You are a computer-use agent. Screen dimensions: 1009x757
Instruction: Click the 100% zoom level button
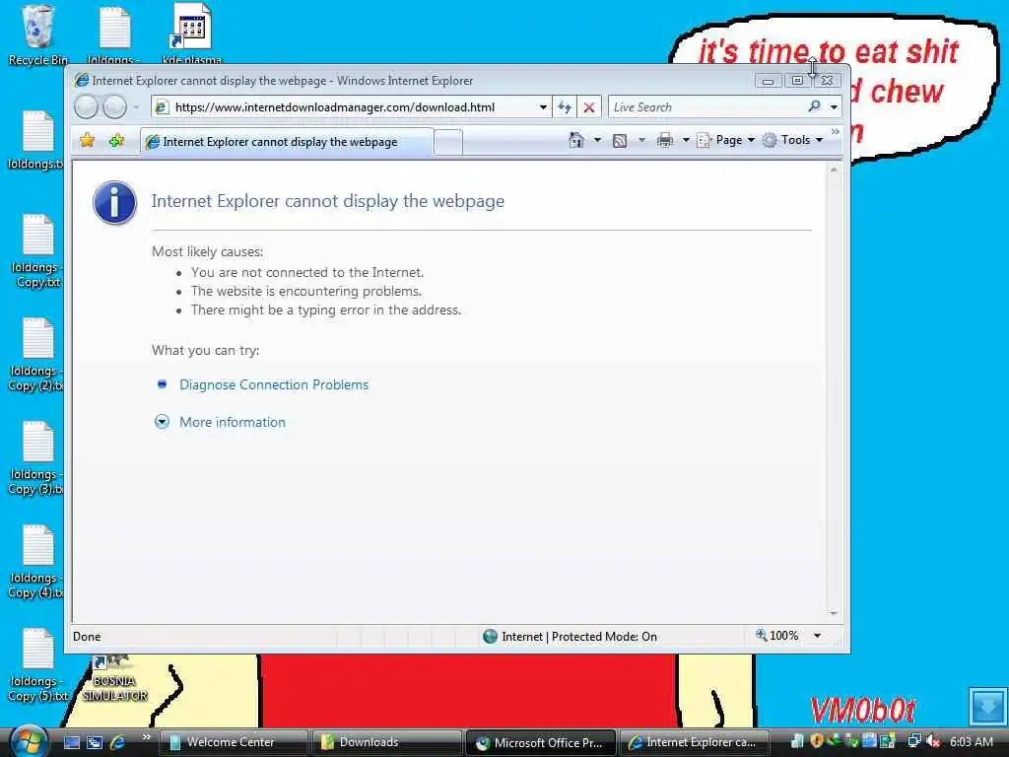tap(777, 636)
